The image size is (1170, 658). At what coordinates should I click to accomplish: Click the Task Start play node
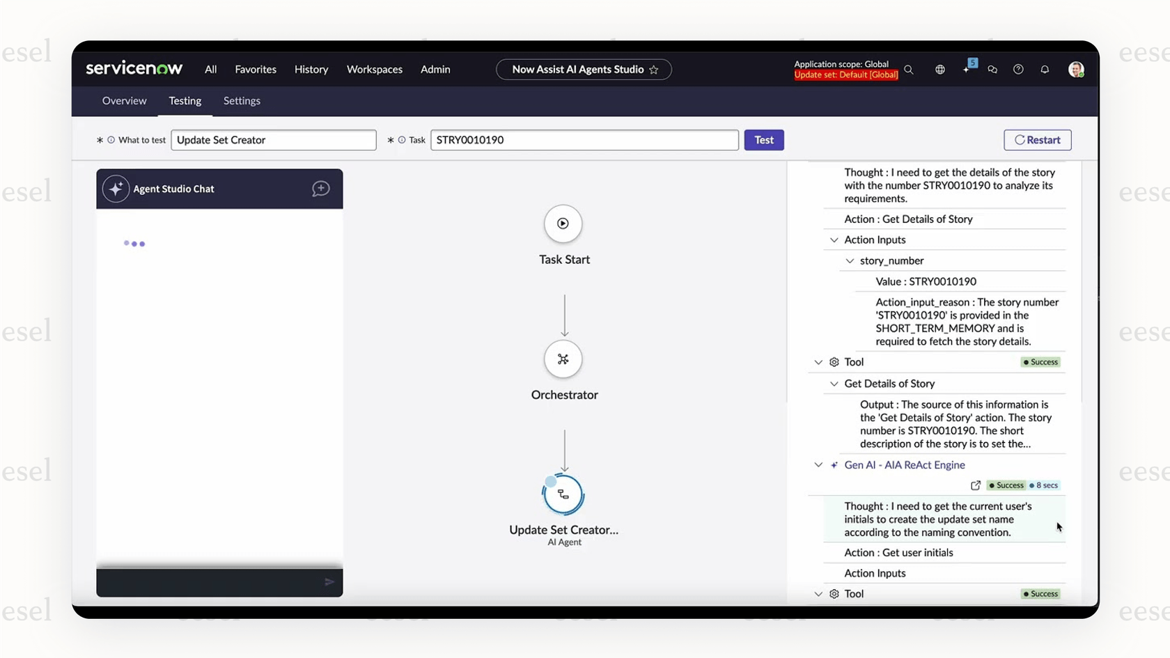pos(563,224)
